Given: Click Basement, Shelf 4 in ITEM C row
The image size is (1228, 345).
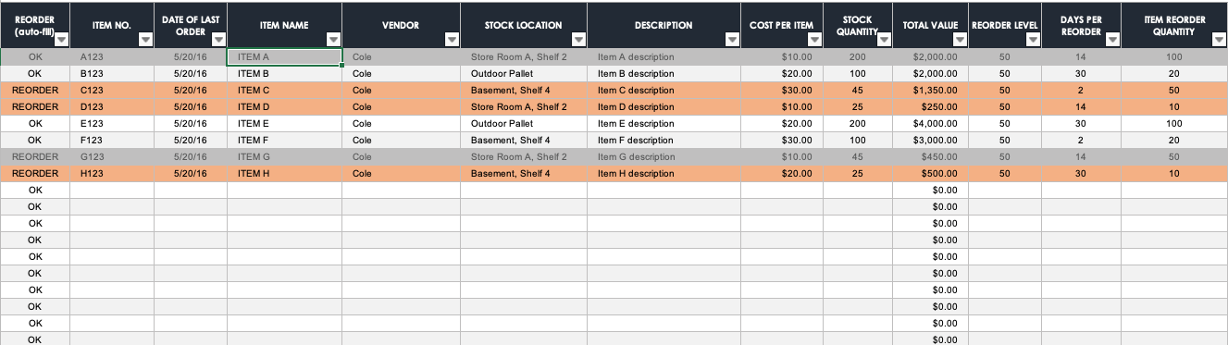Looking at the screenshot, I should [x=524, y=90].
